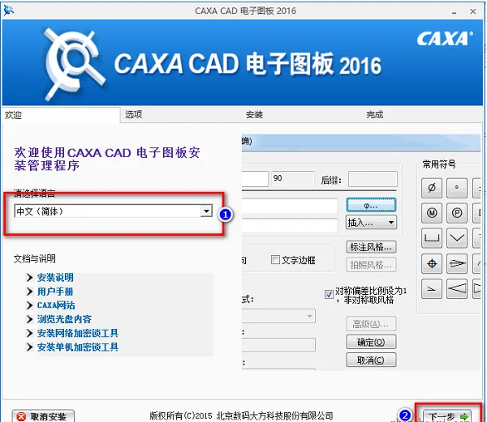Switch to the 完成 tab
The height and width of the screenshot is (422, 487).
(x=374, y=115)
